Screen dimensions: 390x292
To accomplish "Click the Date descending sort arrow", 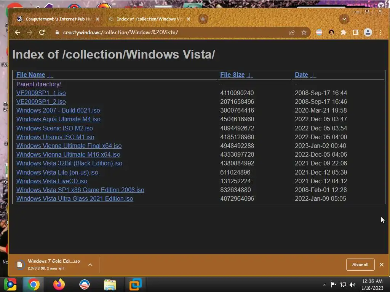I will 313,75.
